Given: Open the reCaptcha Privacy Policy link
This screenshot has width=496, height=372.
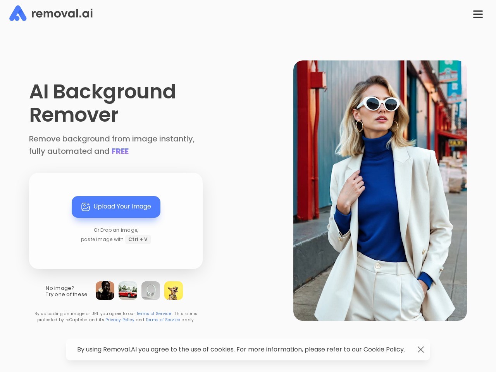Looking at the screenshot, I should tap(120, 320).
